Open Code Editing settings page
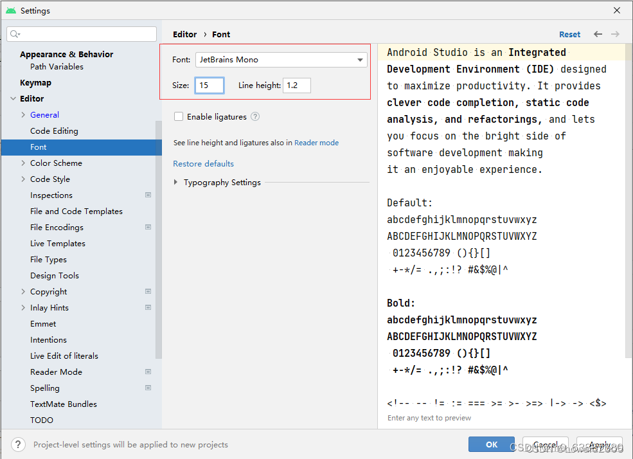The width and height of the screenshot is (633, 459). pos(54,130)
